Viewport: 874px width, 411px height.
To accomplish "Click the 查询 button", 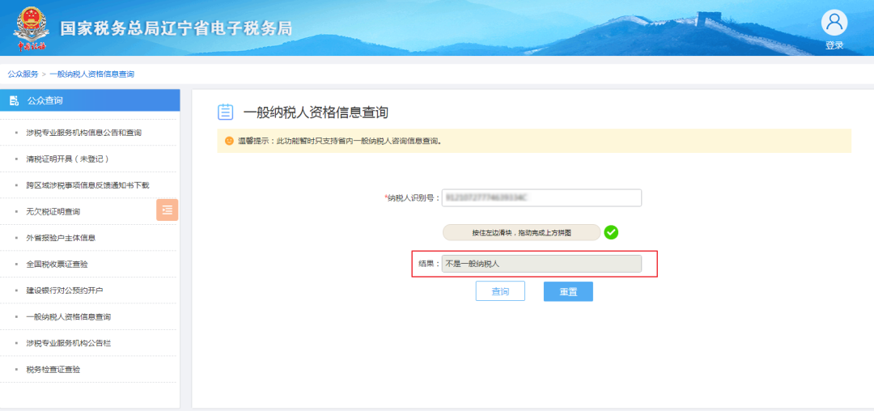I will [x=500, y=291].
